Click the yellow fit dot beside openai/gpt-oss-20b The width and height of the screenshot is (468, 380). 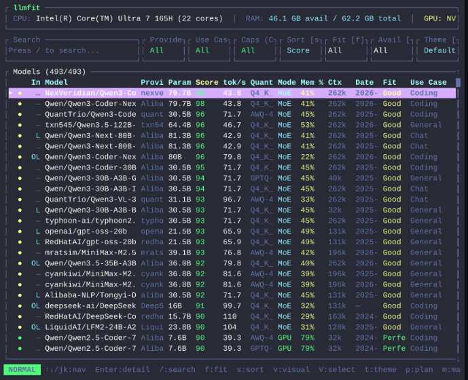click(20, 231)
